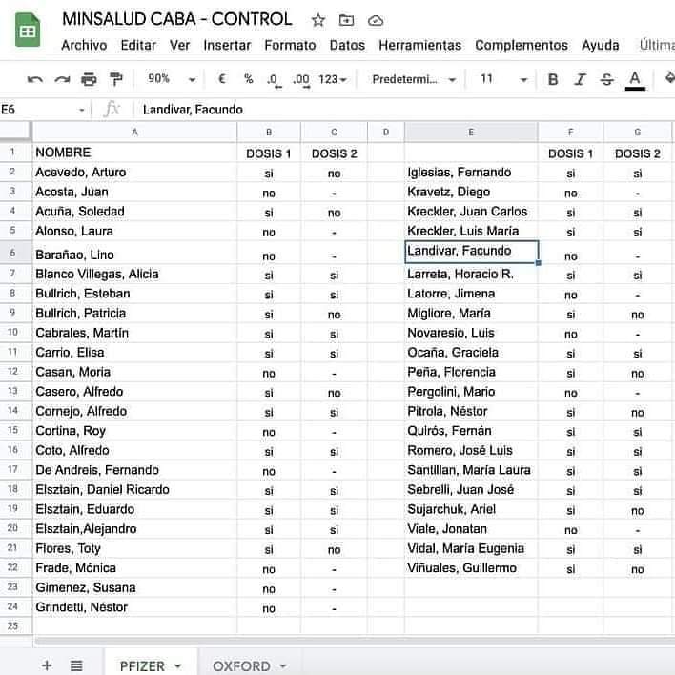675x675 pixels.
Task: Click the redo arrow icon
Action: point(62,79)
